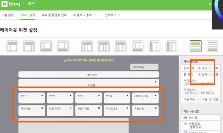Choose three-column header layout with two left sidebars
This screenshot has height=133, width=223.
point(87,46)
